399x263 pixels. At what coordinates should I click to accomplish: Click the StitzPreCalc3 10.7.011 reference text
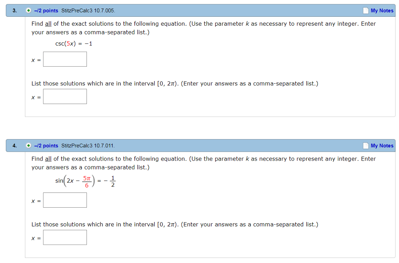click(x=88, y=146)
